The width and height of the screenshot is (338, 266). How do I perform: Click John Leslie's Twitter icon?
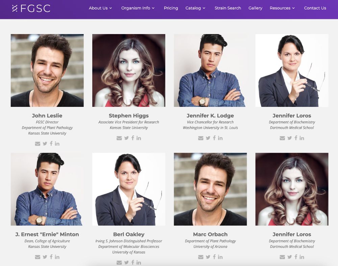[45, 144]
